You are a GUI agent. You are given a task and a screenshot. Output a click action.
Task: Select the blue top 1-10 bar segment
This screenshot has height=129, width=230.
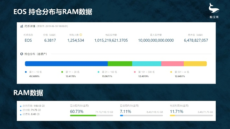tap(66, 64)
